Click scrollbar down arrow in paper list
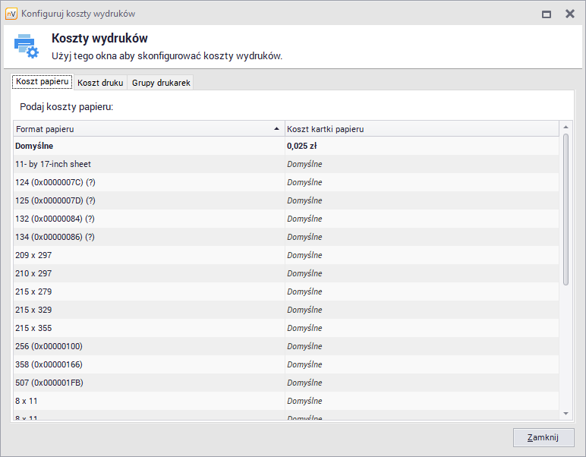 click(x=565, y=412)
